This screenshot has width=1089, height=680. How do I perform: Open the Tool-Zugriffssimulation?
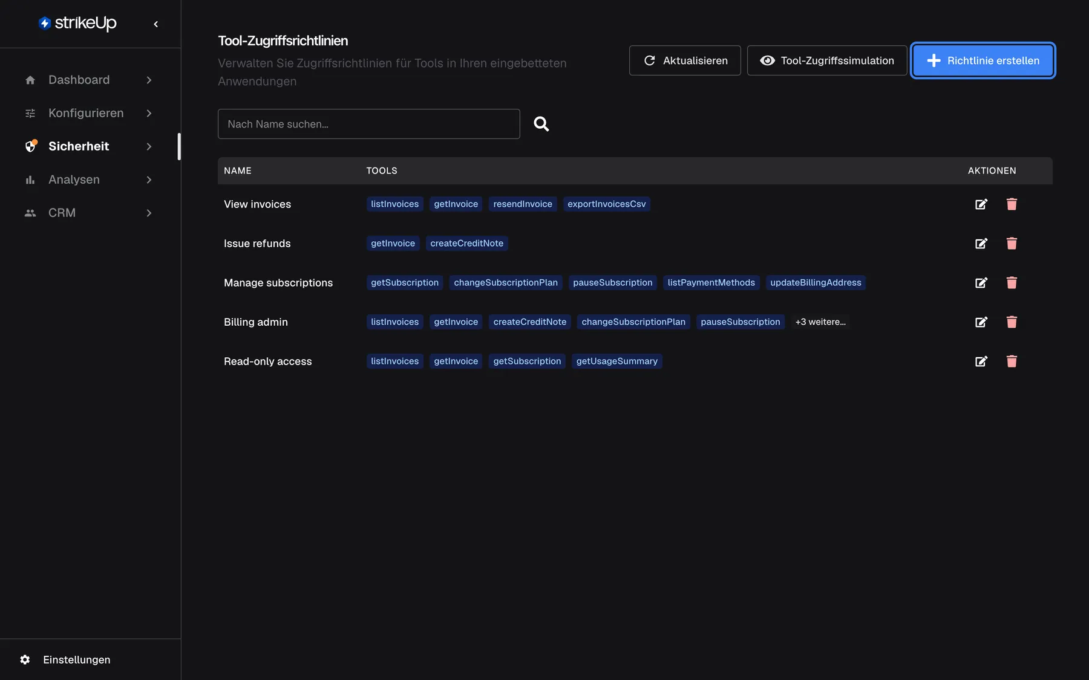(827, 60)
